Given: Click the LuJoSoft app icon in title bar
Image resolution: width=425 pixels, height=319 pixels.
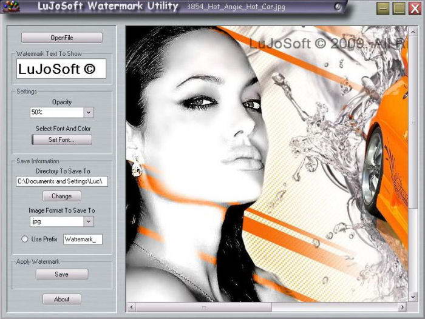Looking at the screenshot, I should [10, 6].
